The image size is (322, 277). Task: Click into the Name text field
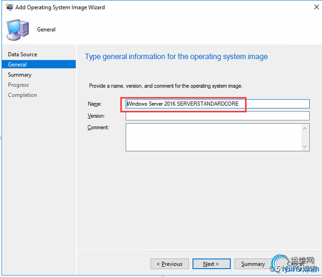[217, 104]
